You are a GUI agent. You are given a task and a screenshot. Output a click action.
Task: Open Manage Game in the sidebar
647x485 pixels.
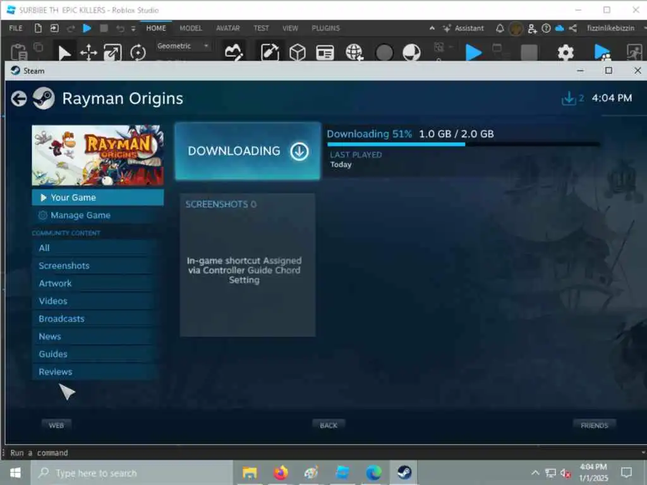point(98,215)
